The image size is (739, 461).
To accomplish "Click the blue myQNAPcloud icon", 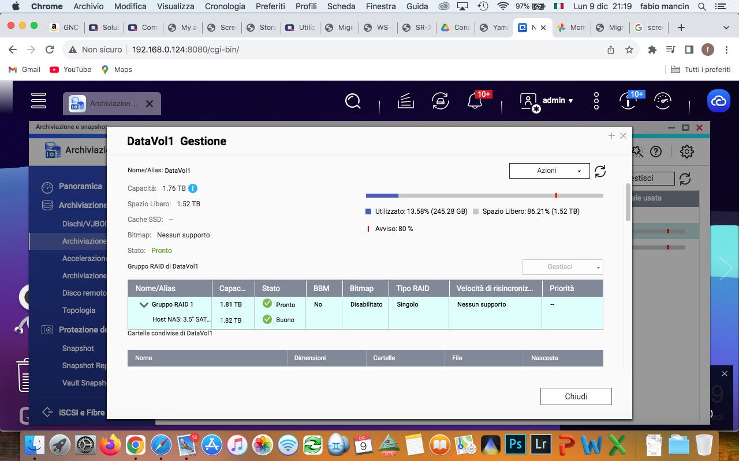I will coord(718,101).
